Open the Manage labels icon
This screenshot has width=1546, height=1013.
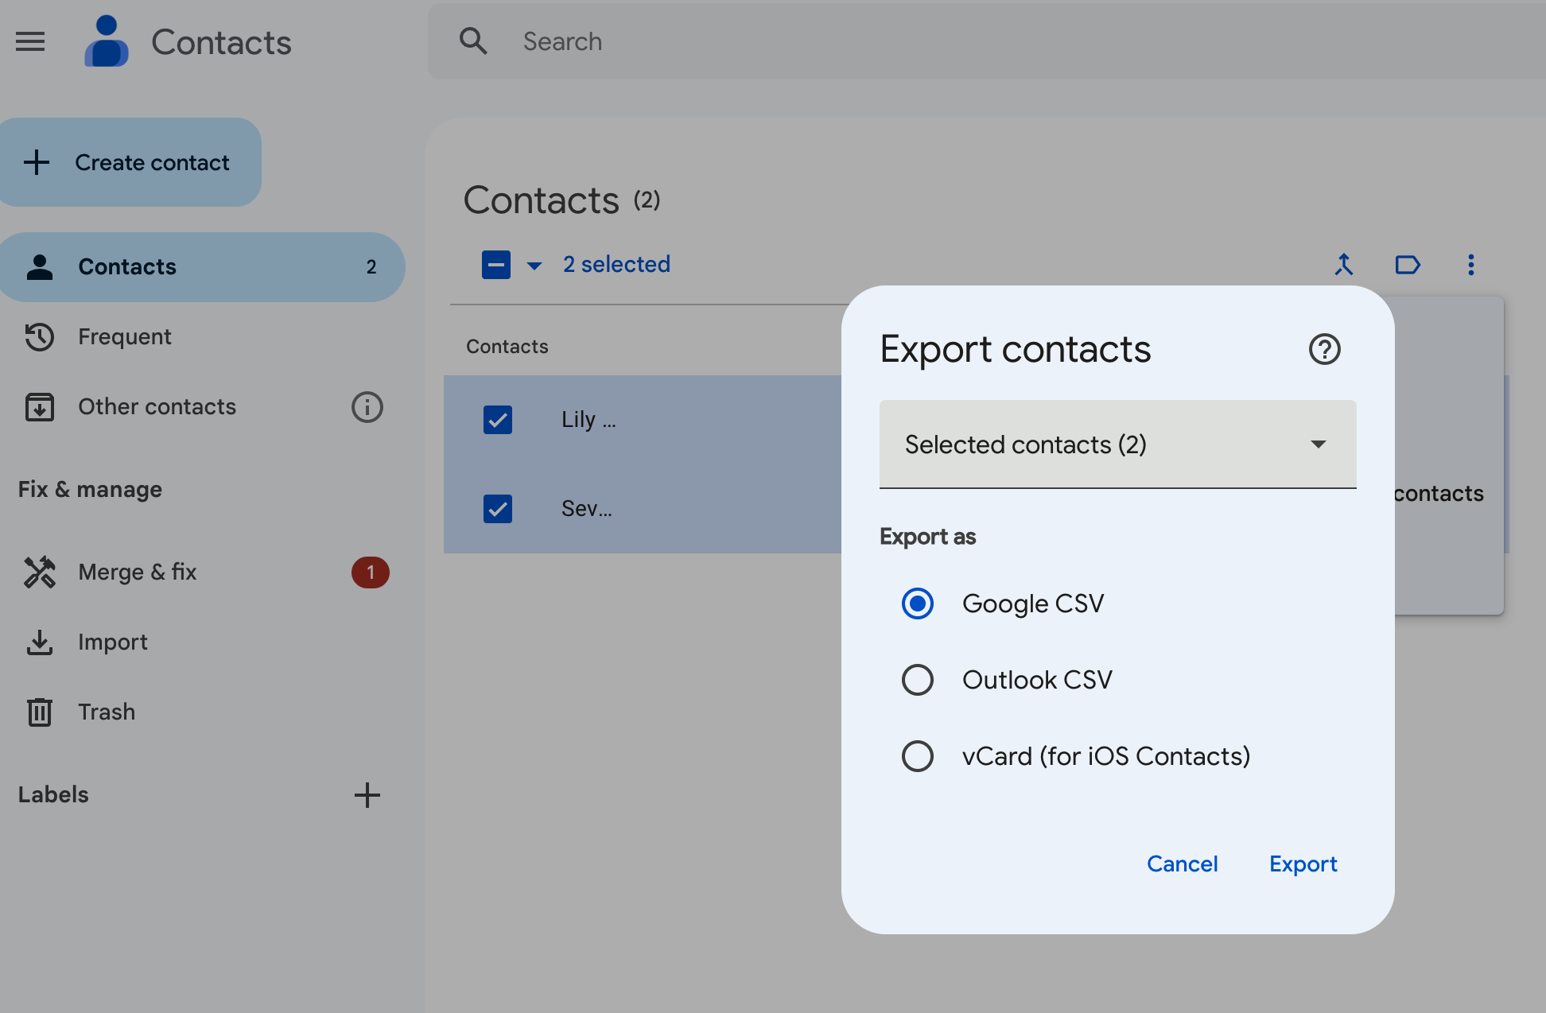(x=1408, y=265)
